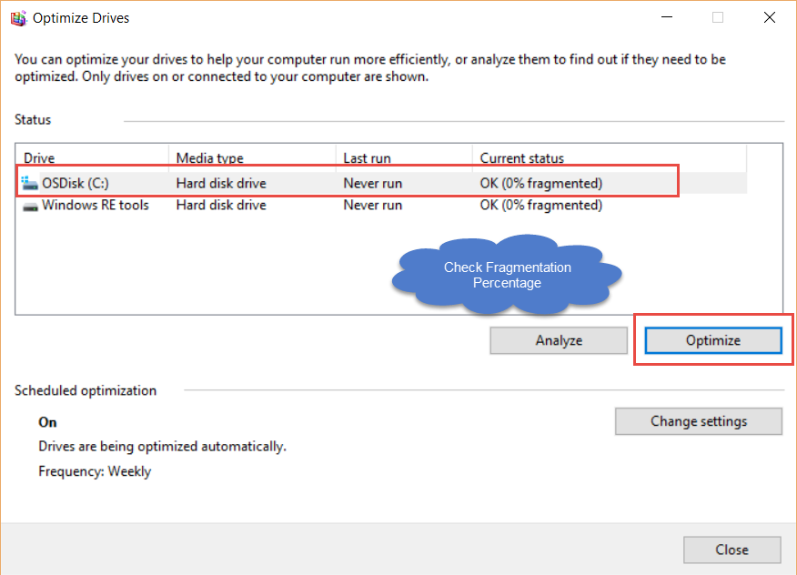Viewport: 797px width, 575px height.
Task: Close the dialog using the Close button
Action: tap(731, 550)
